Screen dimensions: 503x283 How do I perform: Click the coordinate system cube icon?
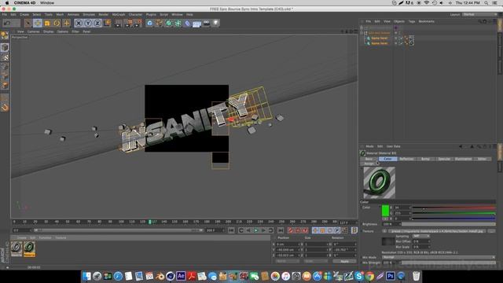tap(107, 23)
